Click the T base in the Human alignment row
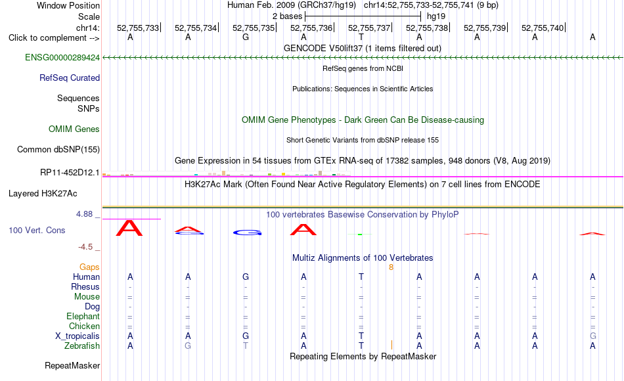Screen dimensions: 624x381 coord(361,277)
